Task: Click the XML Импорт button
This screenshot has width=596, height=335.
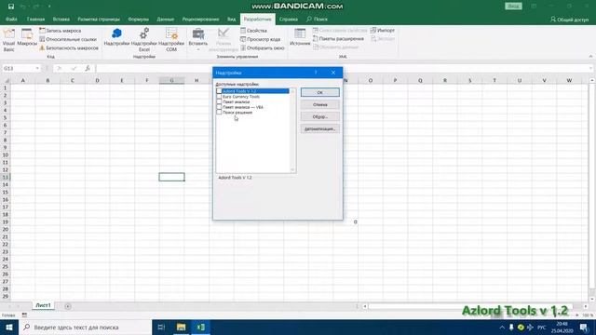Action: pyautogui.click(x=383, y=31)
